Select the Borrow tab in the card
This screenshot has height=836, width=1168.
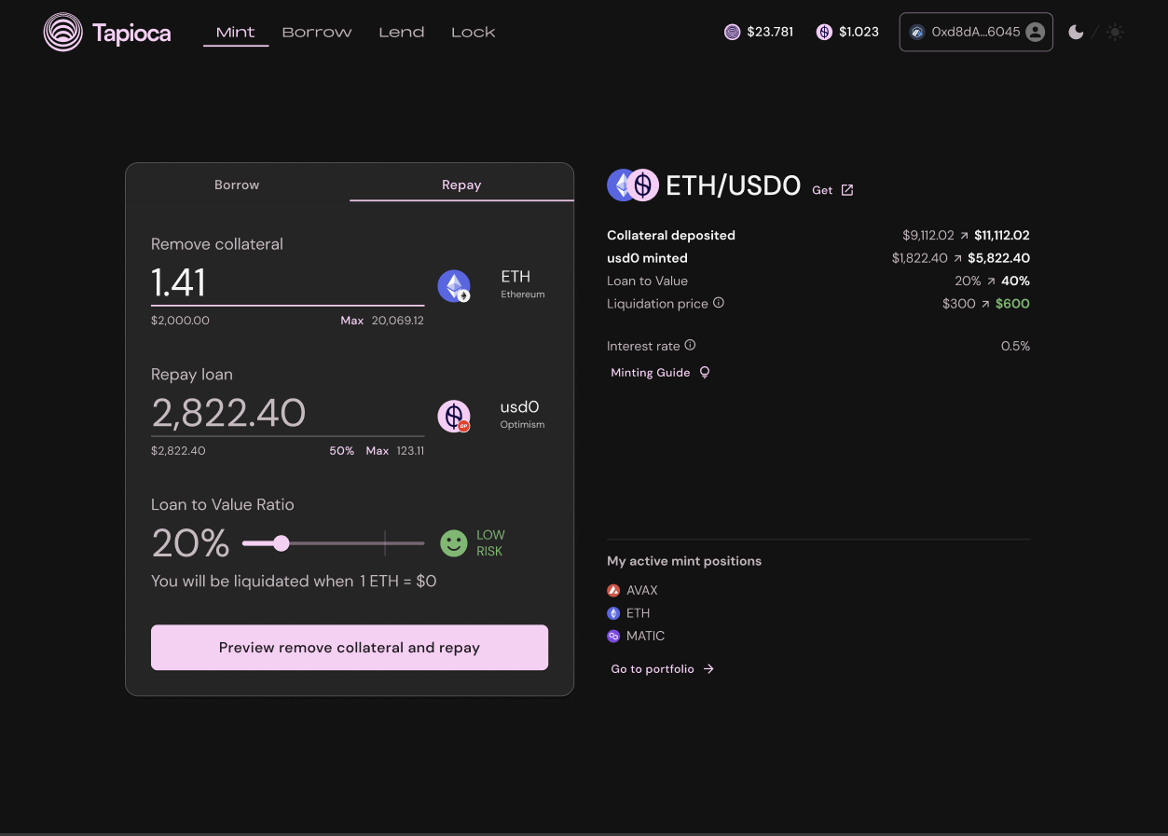pyautogui.click(x=237, y=185)
